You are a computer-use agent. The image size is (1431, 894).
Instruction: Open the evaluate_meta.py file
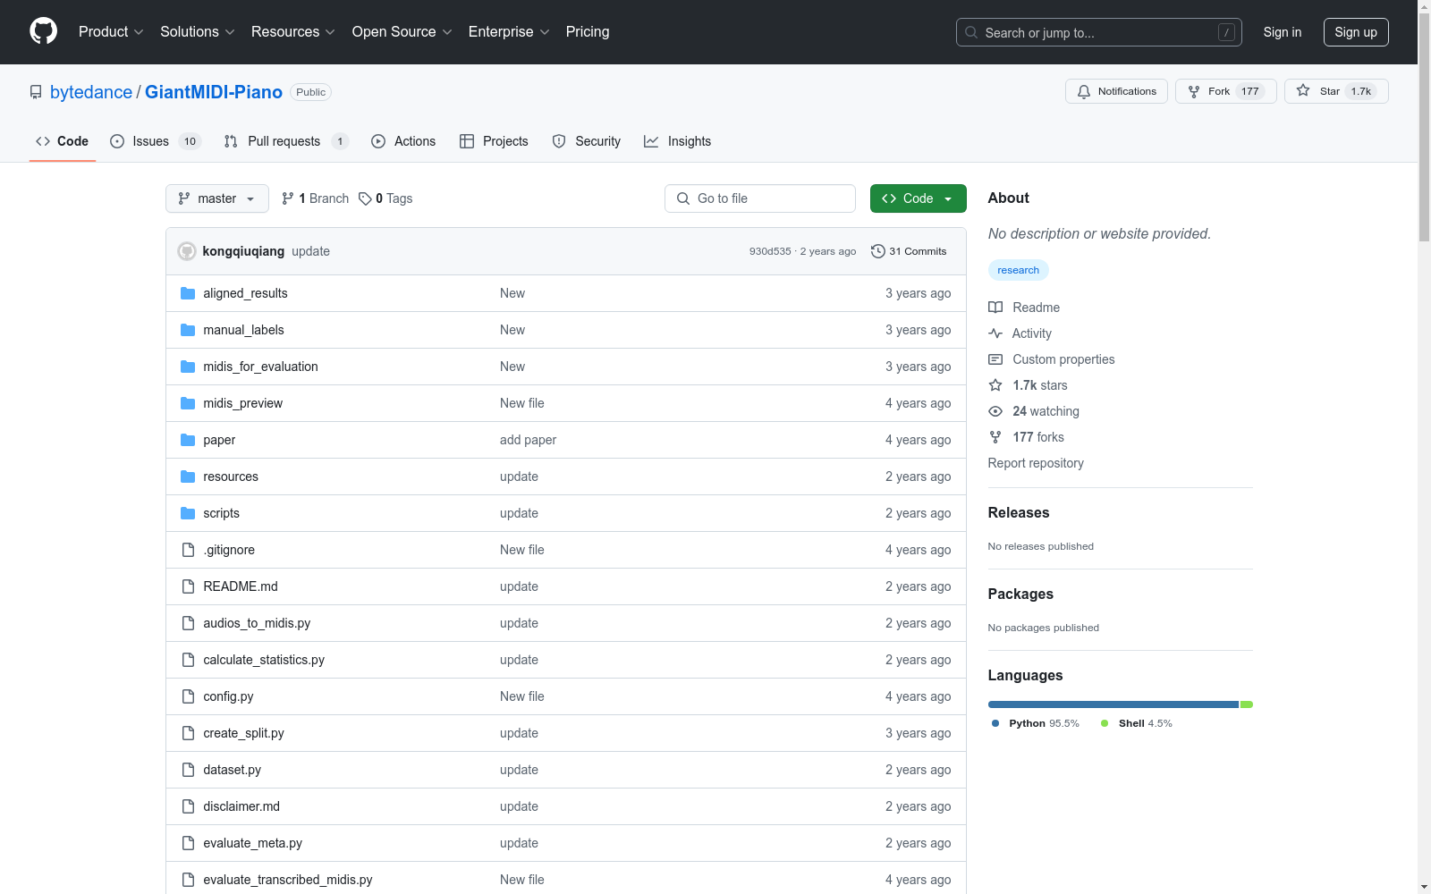pos(252,843)
